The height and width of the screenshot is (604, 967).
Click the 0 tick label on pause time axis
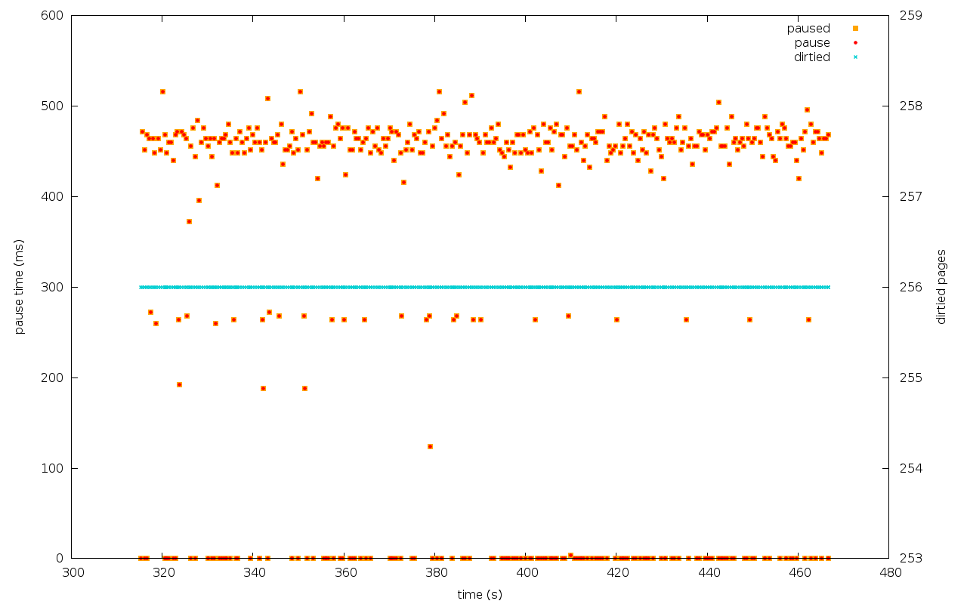tap(61, 559)
